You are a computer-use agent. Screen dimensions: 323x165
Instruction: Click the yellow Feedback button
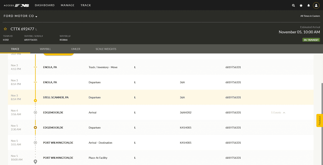point(319,120)
